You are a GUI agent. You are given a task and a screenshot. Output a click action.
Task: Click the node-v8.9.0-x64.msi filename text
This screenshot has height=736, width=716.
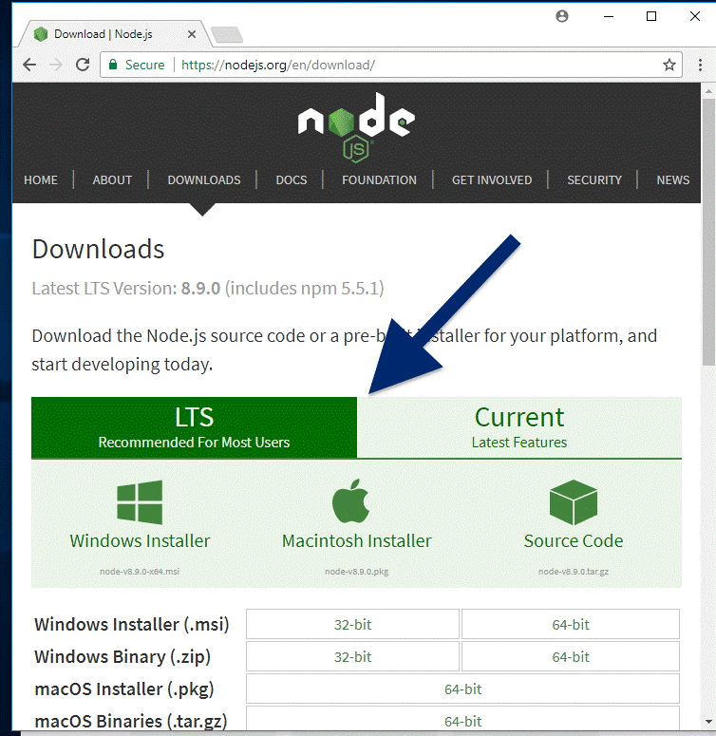(x=140, y=572)
